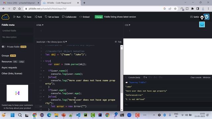Screen dimensions: 212x119
Task: Bookmark this page with star icon
Action: point(175,9)
